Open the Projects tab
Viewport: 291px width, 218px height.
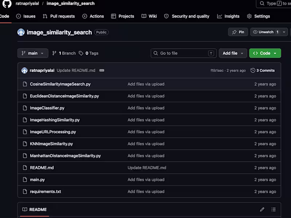point(123,16)
